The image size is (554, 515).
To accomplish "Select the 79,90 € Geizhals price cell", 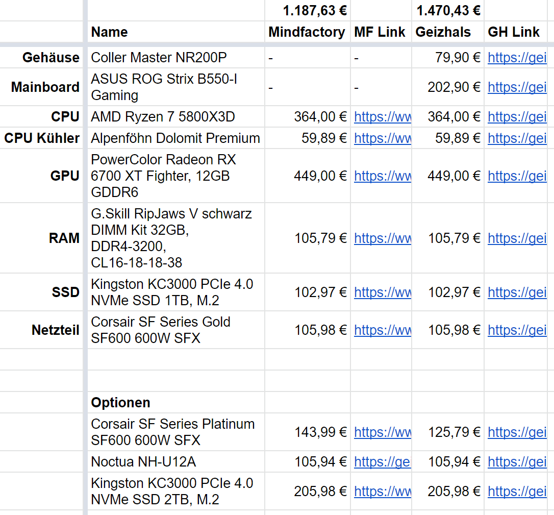I will coord(448,58).
